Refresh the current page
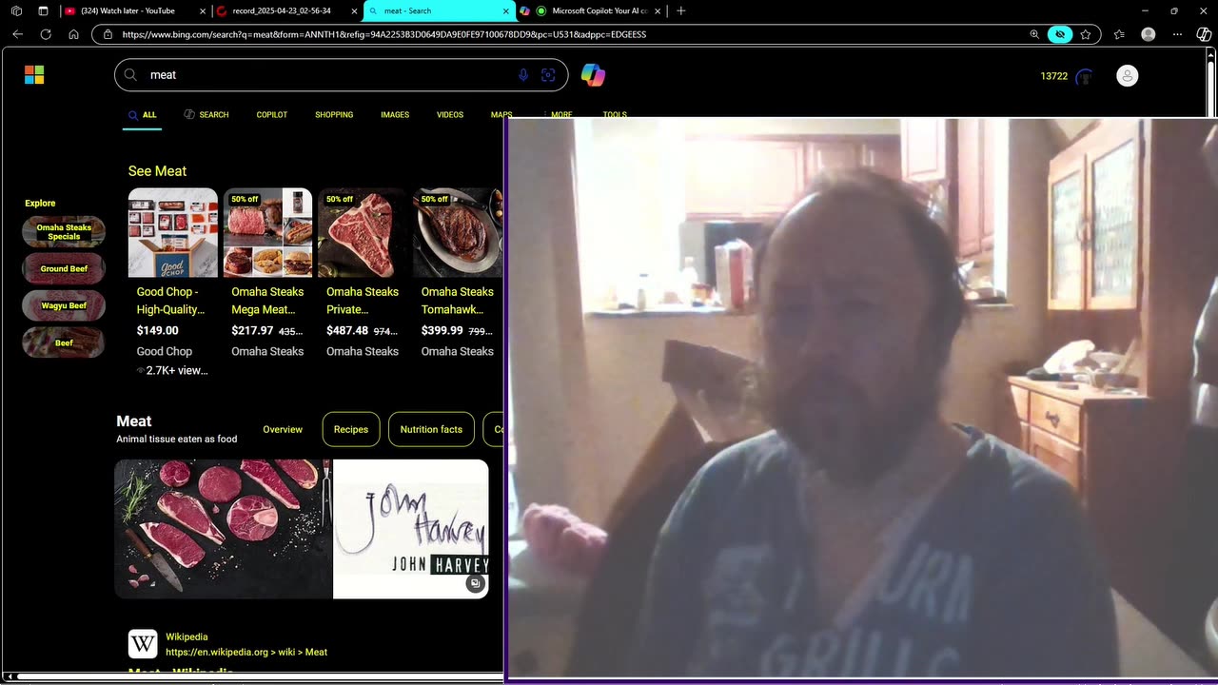The image size is (1218, 685). (45, 34)
